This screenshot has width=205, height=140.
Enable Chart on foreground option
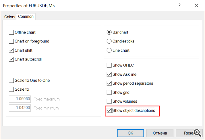coord(11,41)
